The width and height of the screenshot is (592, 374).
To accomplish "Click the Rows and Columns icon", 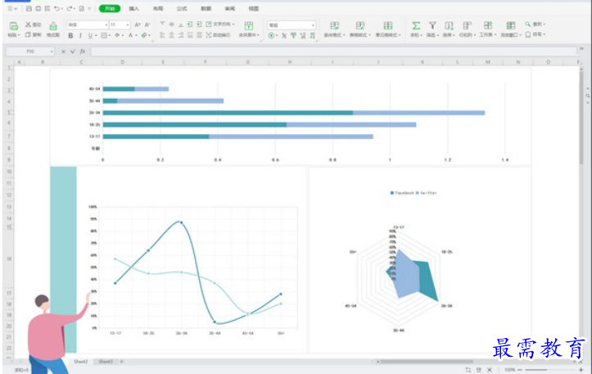I will pyautogui.click(x=467, y=25).
